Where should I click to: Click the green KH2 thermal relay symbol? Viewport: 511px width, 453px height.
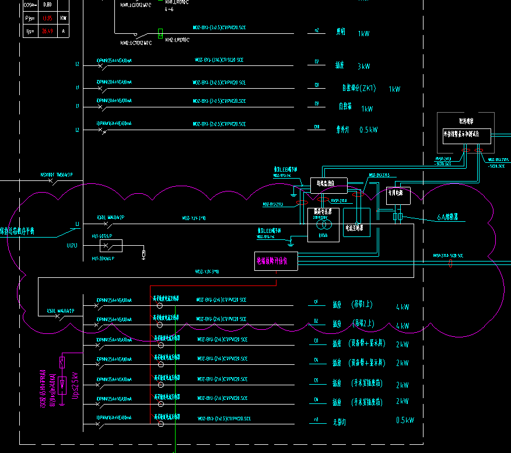[160, 33]
